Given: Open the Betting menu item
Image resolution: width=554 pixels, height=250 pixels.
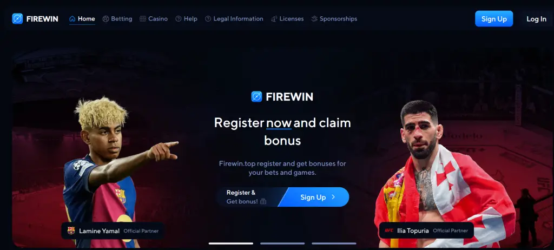Looking at the screenshot, I should pos(117,19).
